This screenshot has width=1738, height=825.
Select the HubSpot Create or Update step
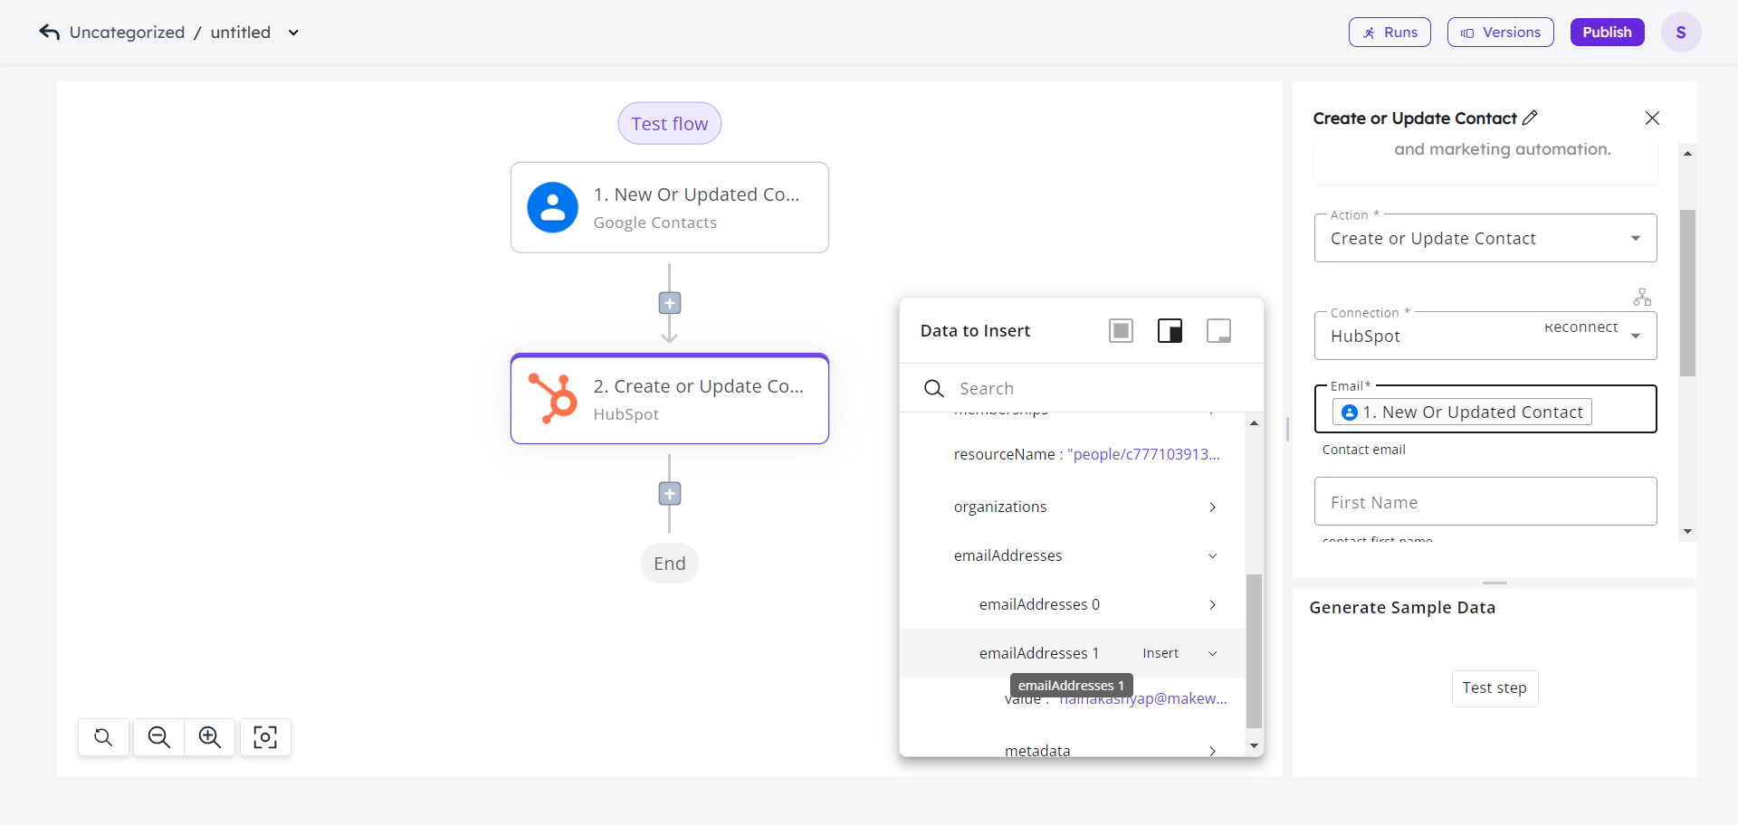(670, 399)
